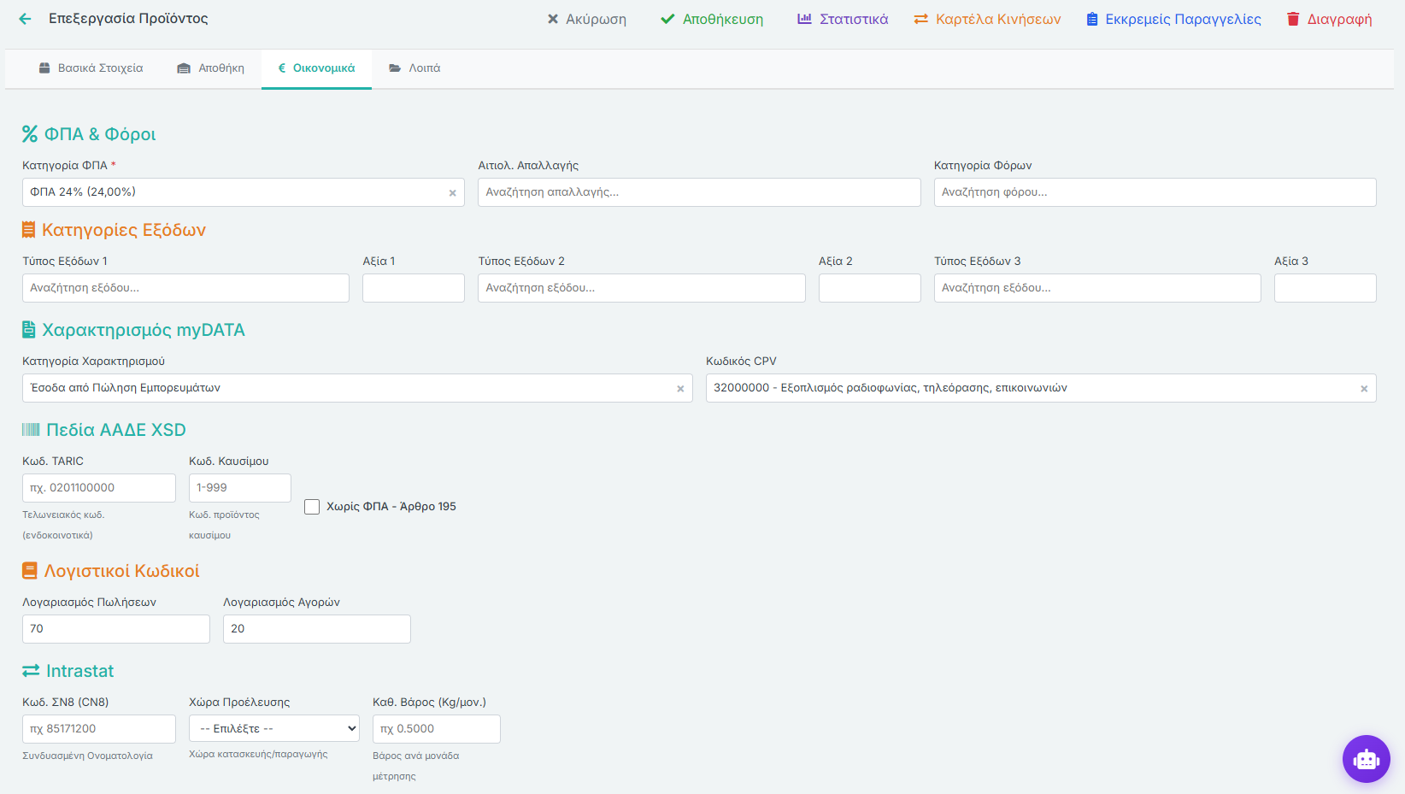The height and width of the screenshot is (794, 1405).
Task: Click the Intrastat heading
Action: [x=68, y=671]
